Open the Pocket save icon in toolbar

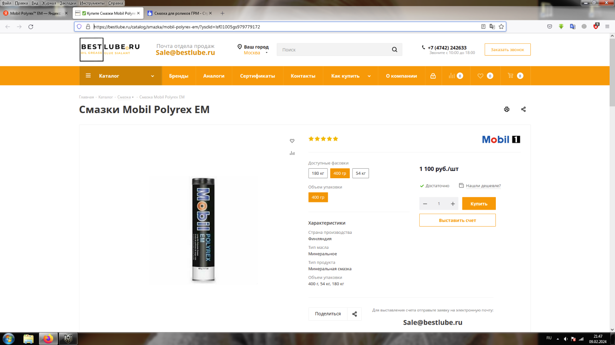(x=550, y=26)
